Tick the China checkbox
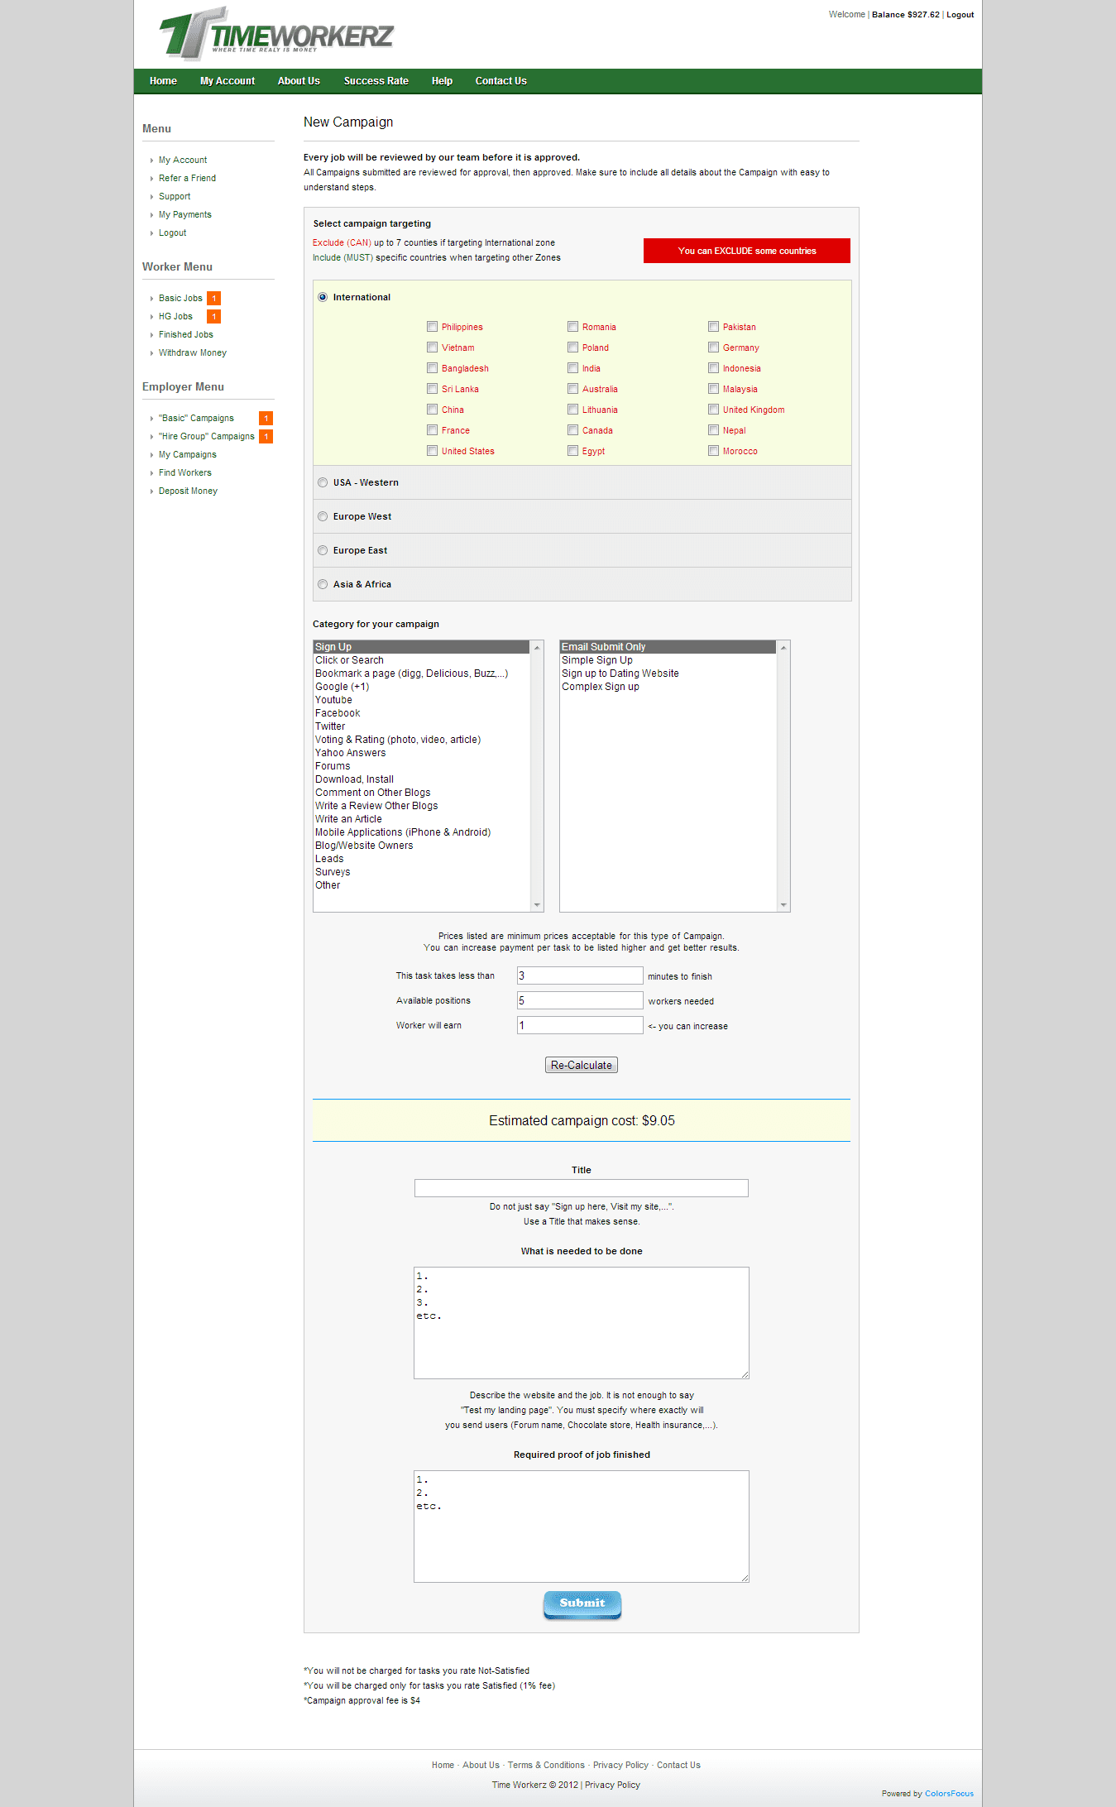The height and width of the screenshot is (1807, 1116). click(432, 410)
